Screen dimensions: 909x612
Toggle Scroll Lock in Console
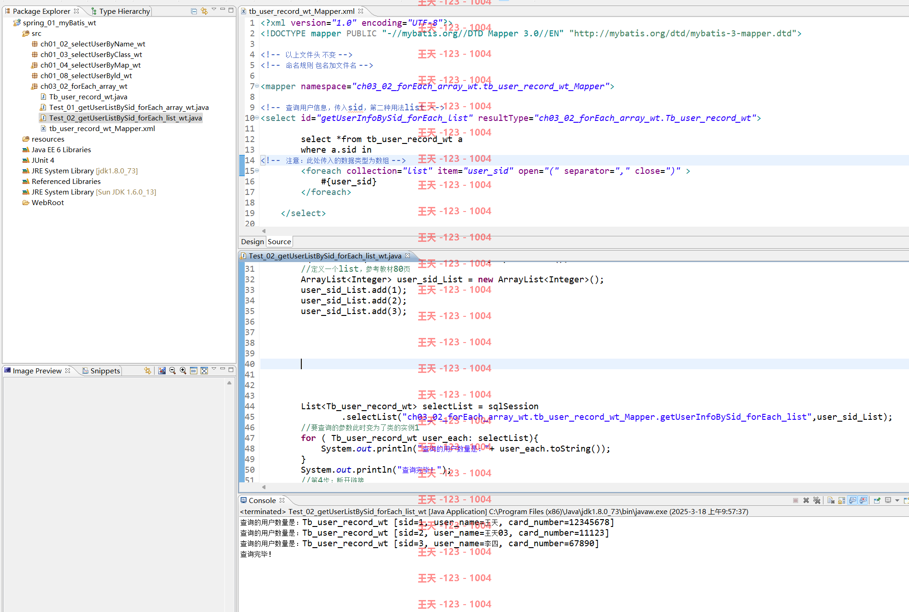pyautogui.click(x=841, y=500)
